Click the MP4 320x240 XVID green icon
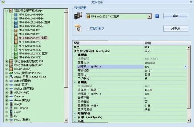The image size is (194, 127). click(x=16, y=46)
